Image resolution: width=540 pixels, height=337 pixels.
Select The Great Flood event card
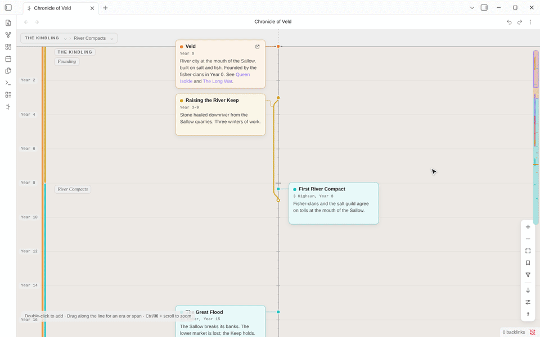[220, 321]
